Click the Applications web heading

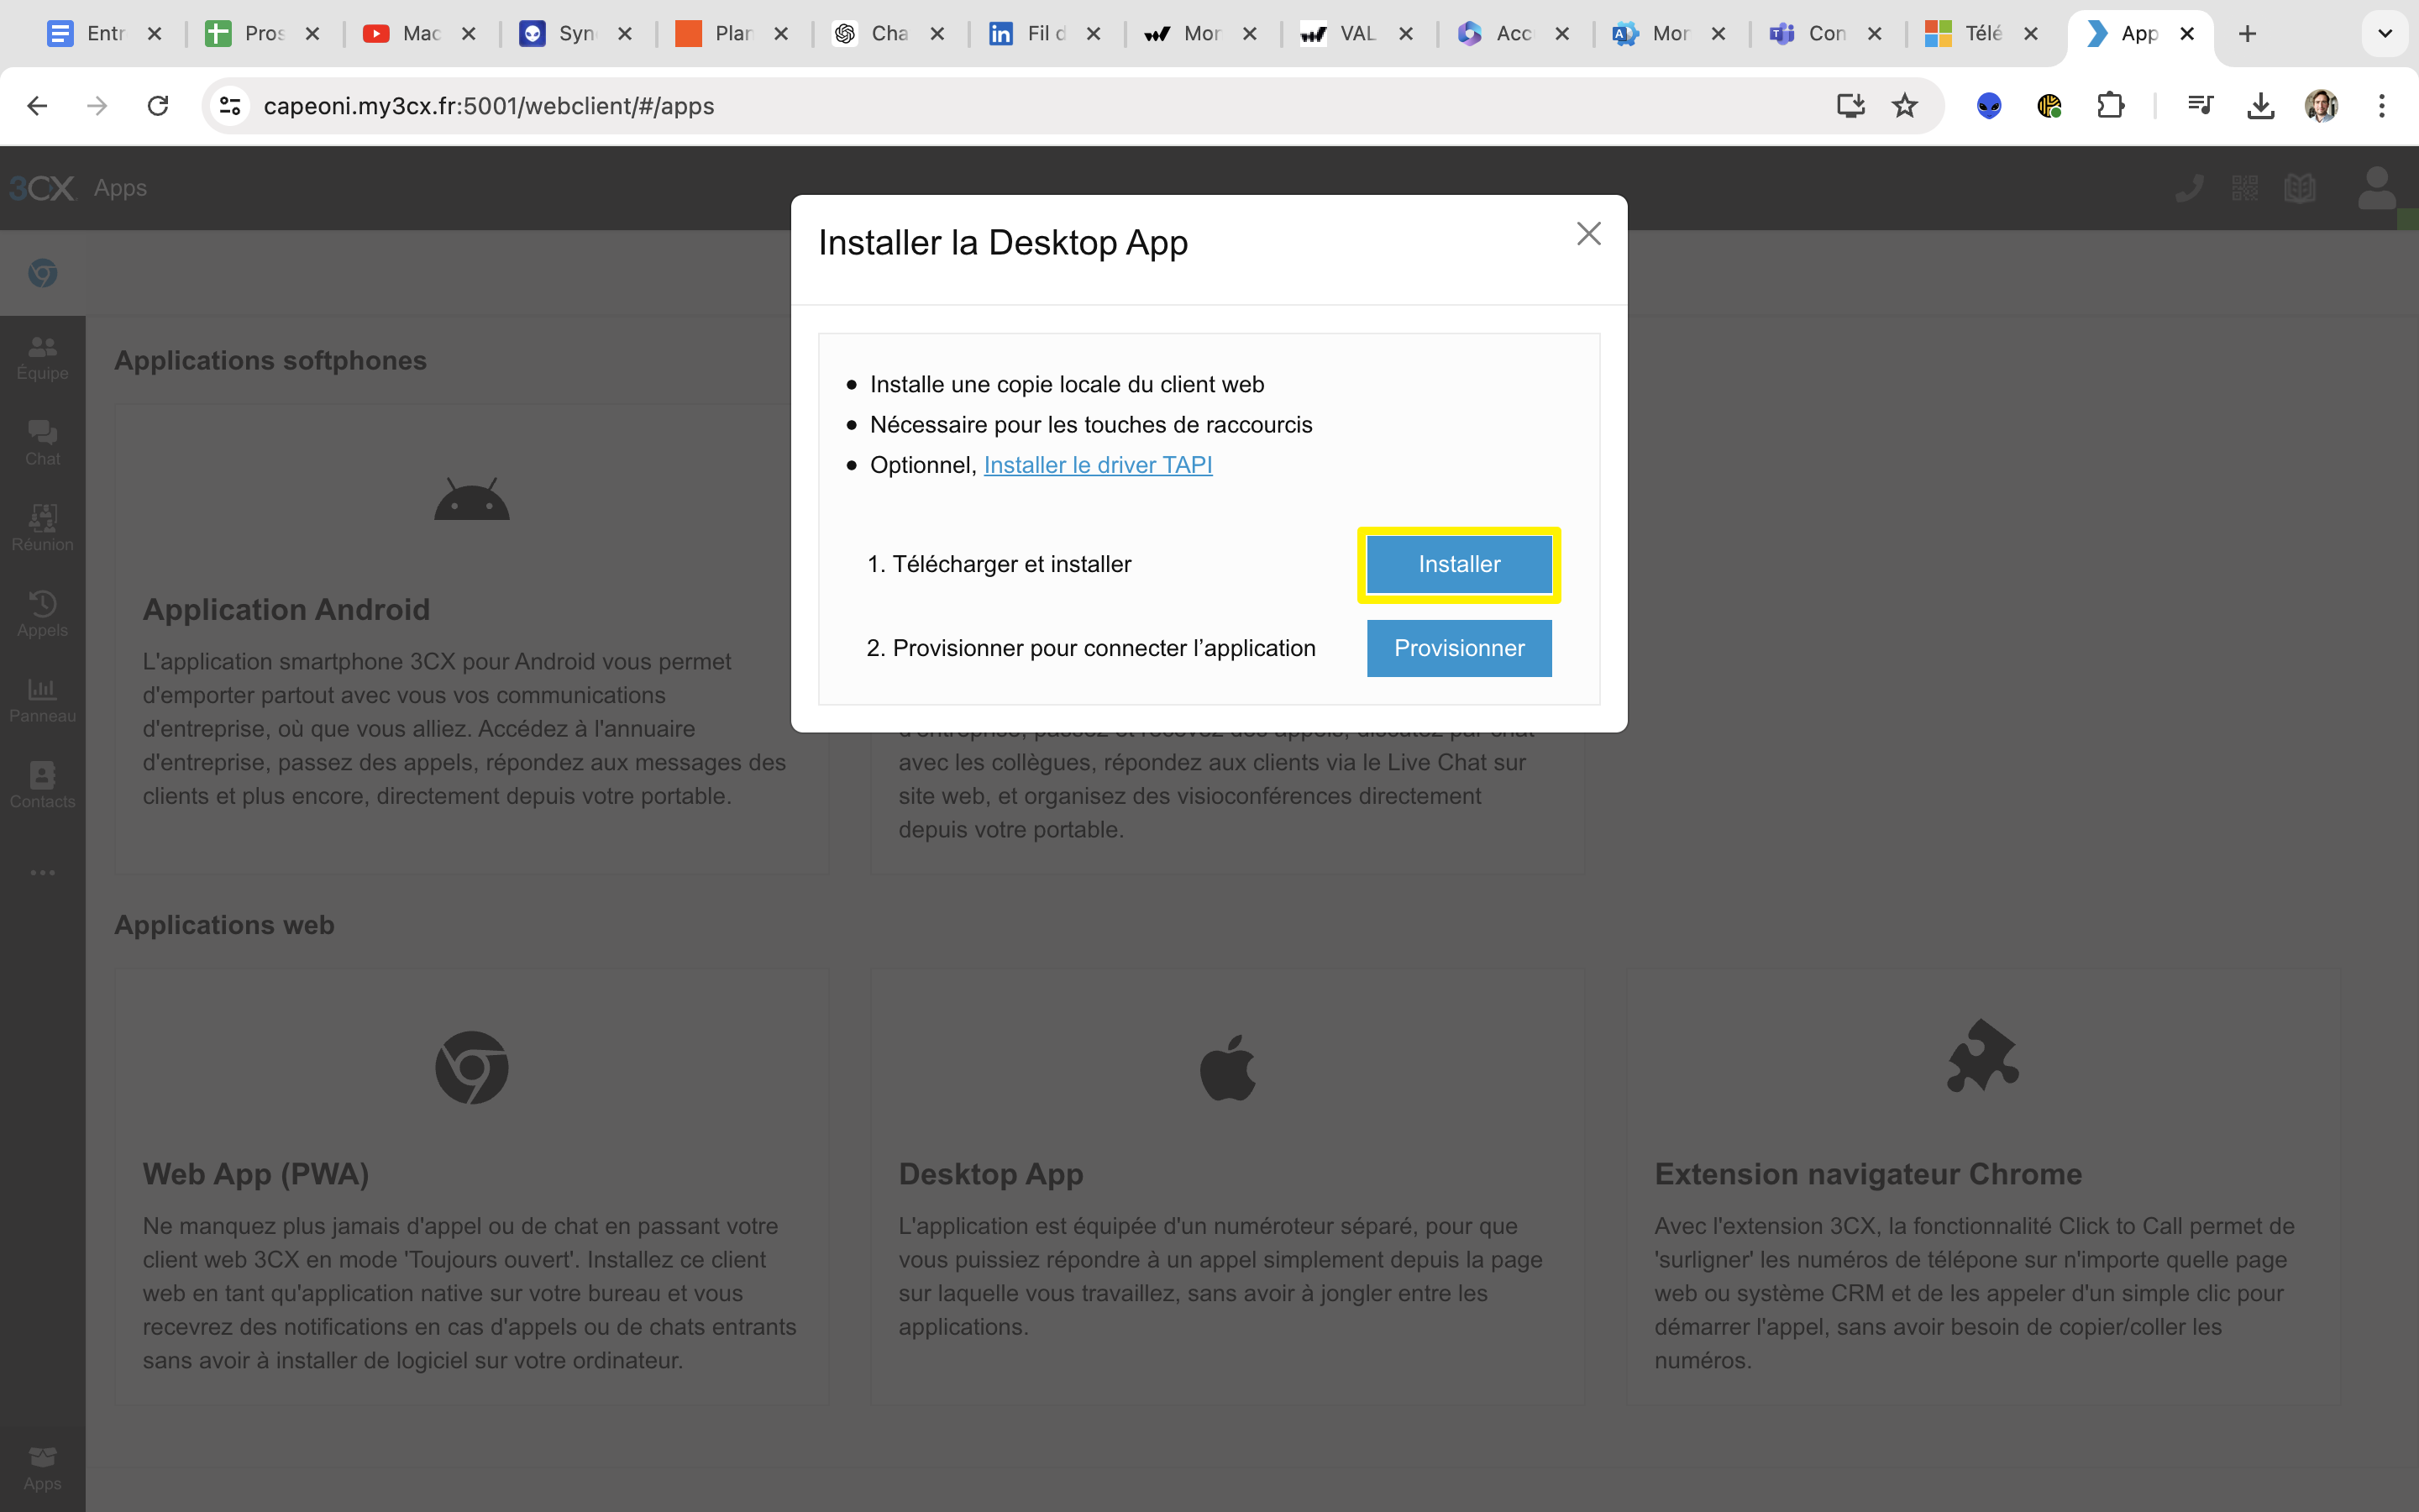click(224, 925)
